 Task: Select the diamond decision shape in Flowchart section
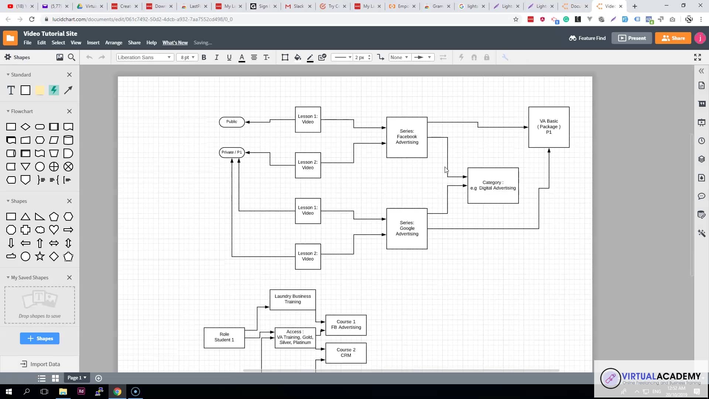(x=25, y=127)
